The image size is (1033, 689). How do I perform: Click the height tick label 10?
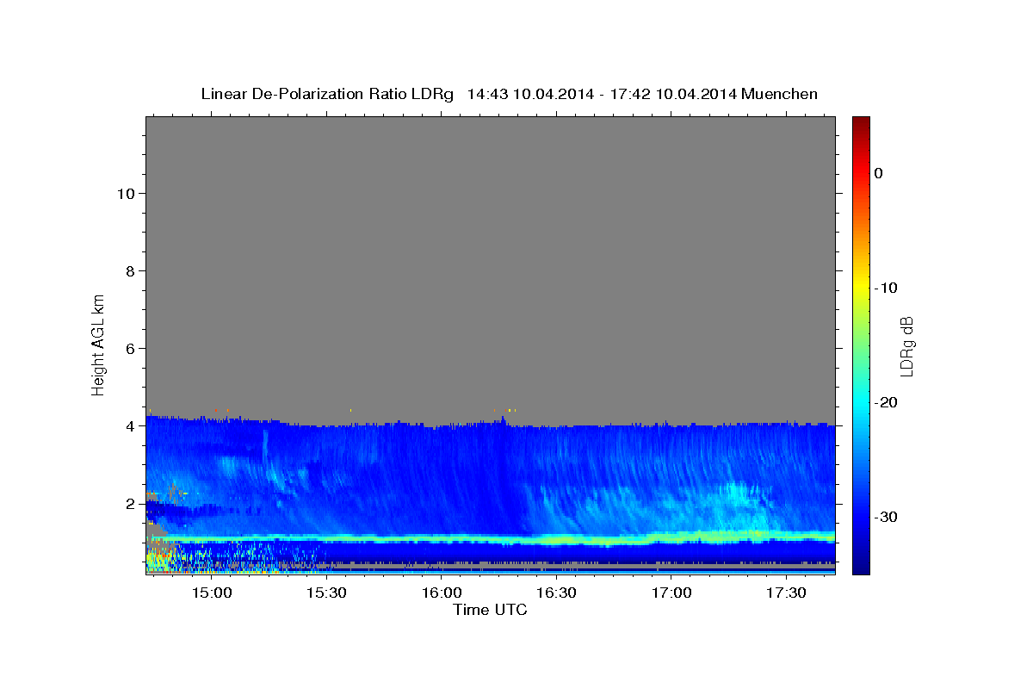pyautogui.click(x=125, y=193)
